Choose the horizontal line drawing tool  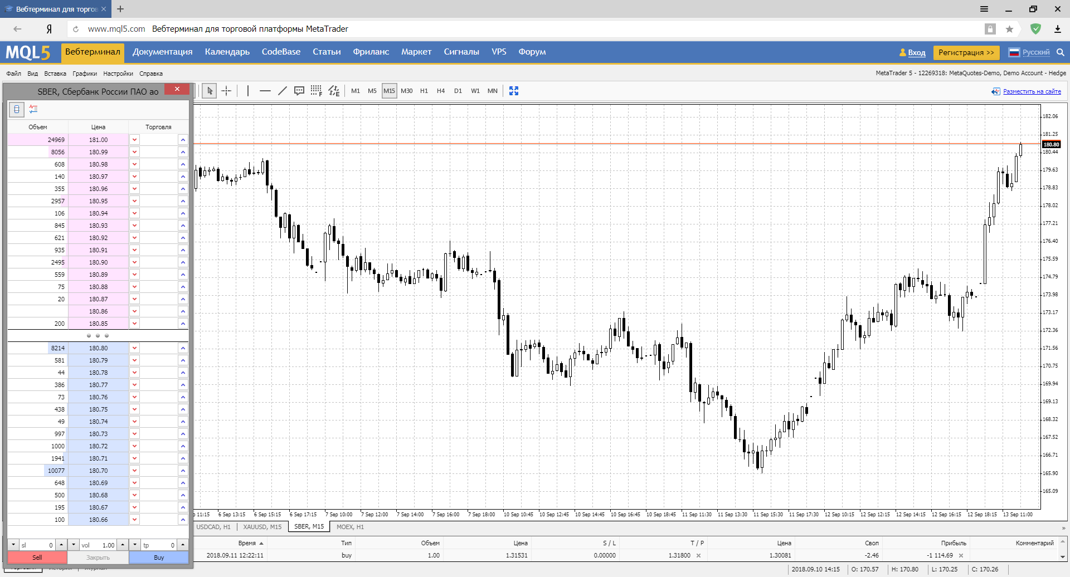pyautogui.click(x=265, y=91)
